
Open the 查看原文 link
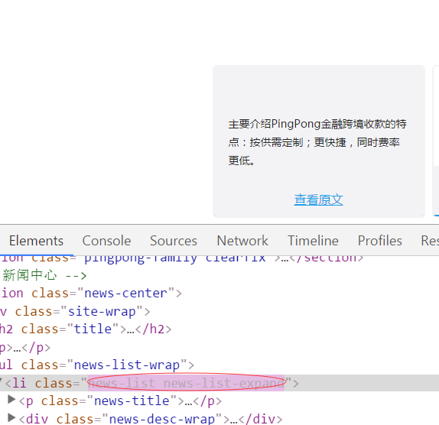click(x=318, y=200)
